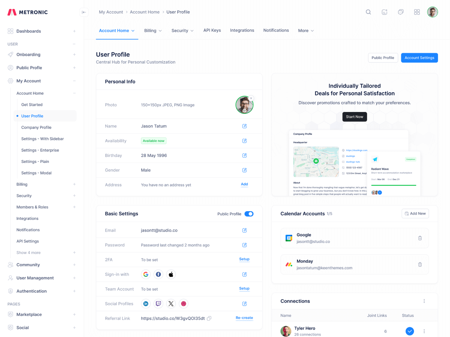Select the LinkedIn icon under Social Profiles
This screenshot has width=450, height=337.
coord(145,304)
